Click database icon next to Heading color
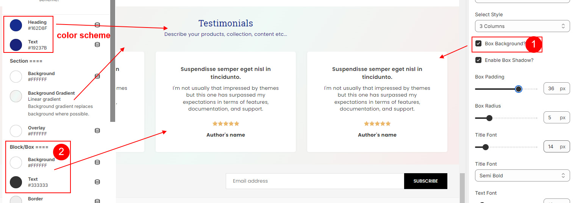575x203 pixels. pyautogui.click(x=97, y=25)
